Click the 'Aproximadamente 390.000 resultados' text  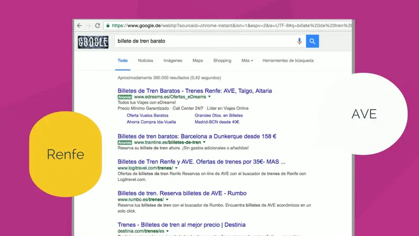pos(169,78)
